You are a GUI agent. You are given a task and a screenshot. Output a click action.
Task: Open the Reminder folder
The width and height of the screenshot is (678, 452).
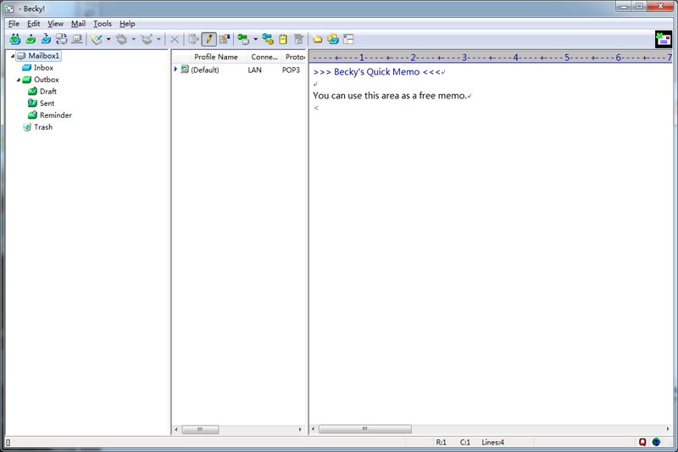[55, 115]
